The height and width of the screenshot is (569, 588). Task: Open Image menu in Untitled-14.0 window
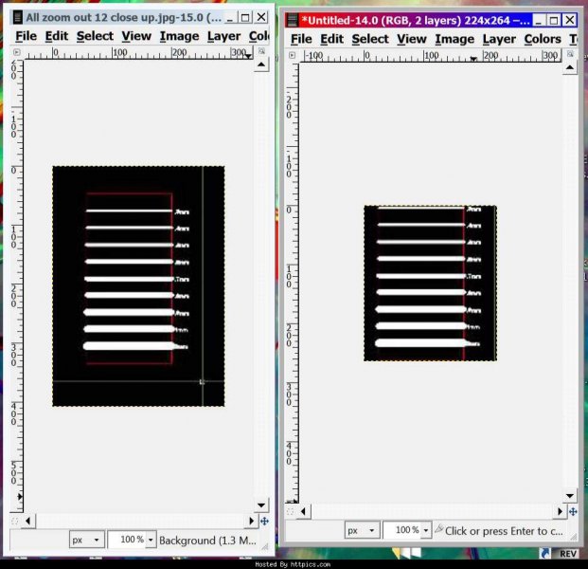(454, 39)
